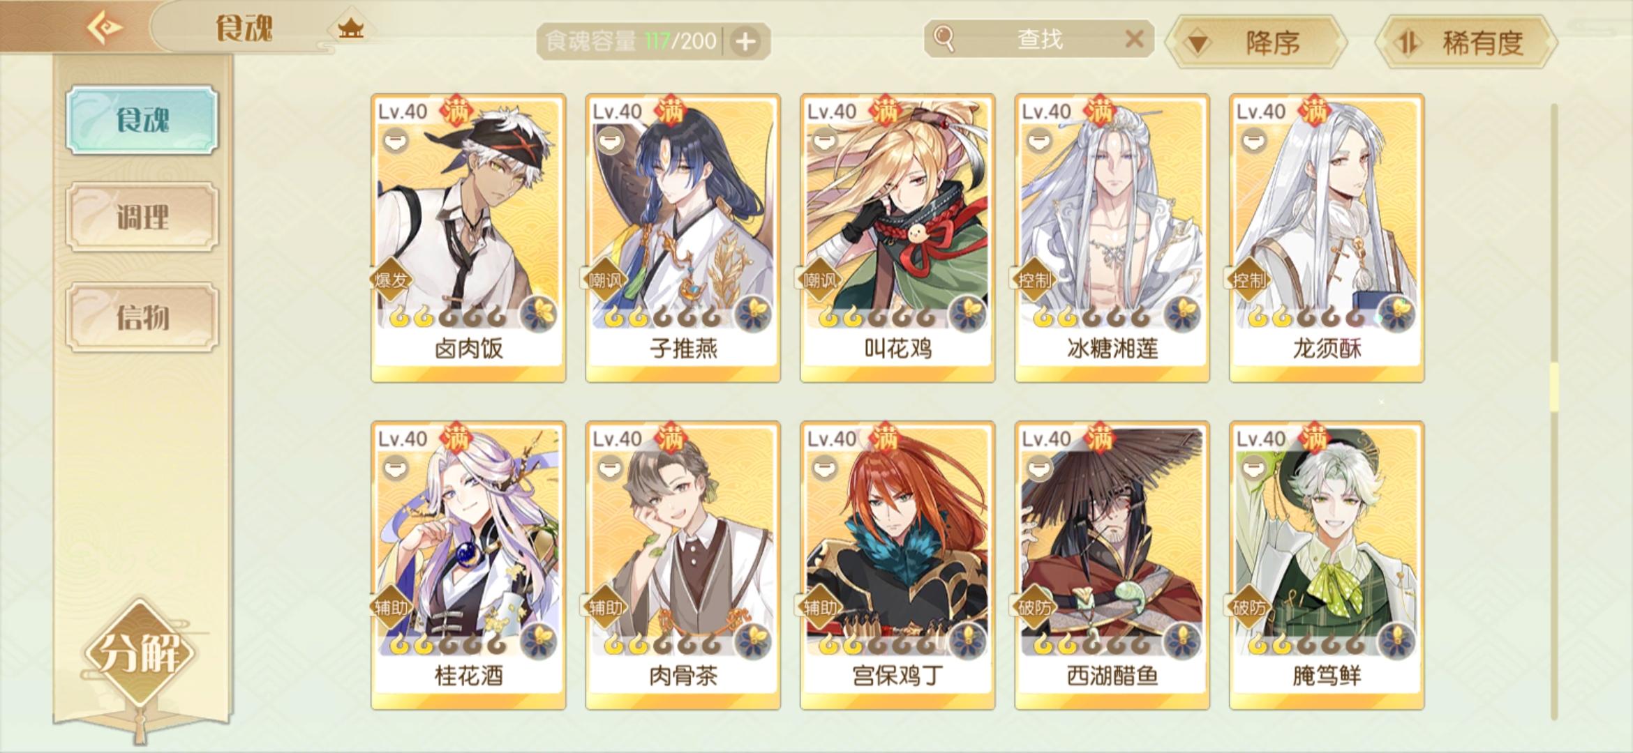Screen dimensions: 1633x753
Task: Clear the search field with X
Action: 1134,39
